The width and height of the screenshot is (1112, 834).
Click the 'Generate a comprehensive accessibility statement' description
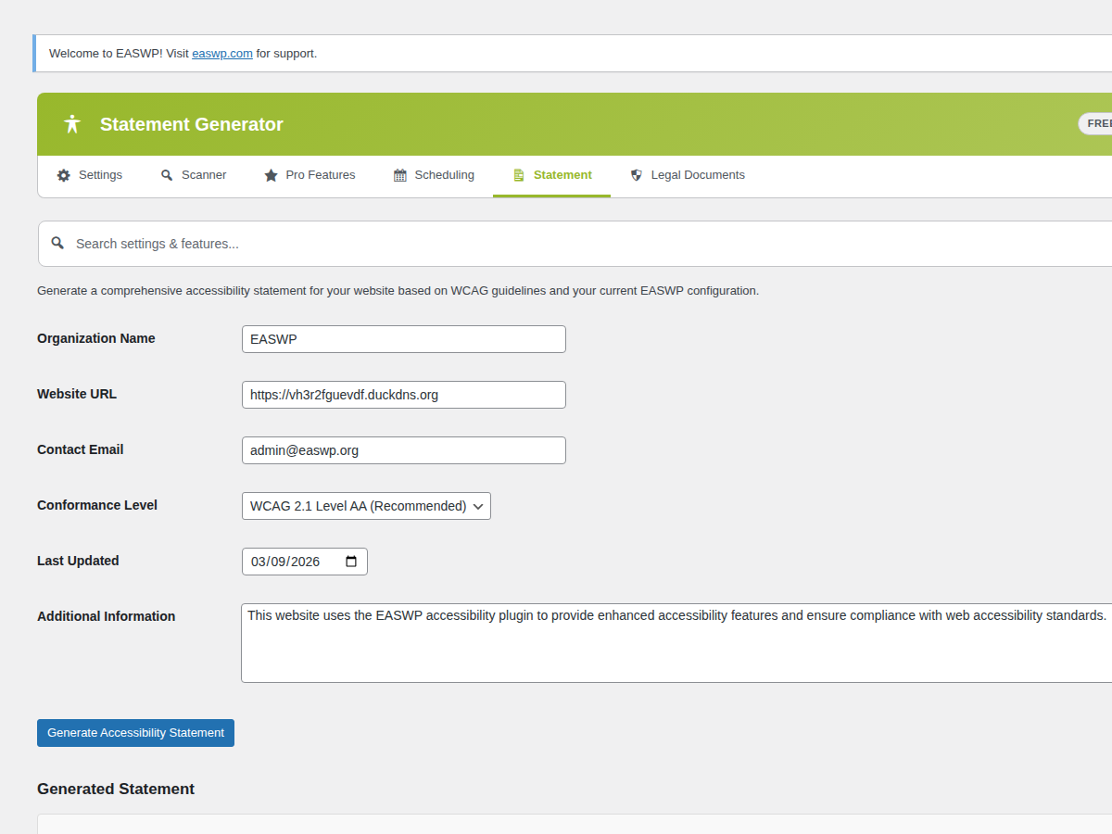click(398, 291)
